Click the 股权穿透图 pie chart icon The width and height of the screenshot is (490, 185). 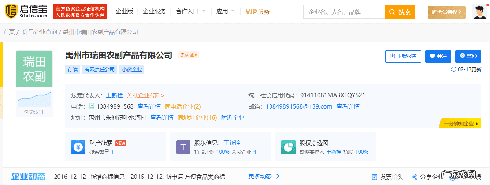288,147
